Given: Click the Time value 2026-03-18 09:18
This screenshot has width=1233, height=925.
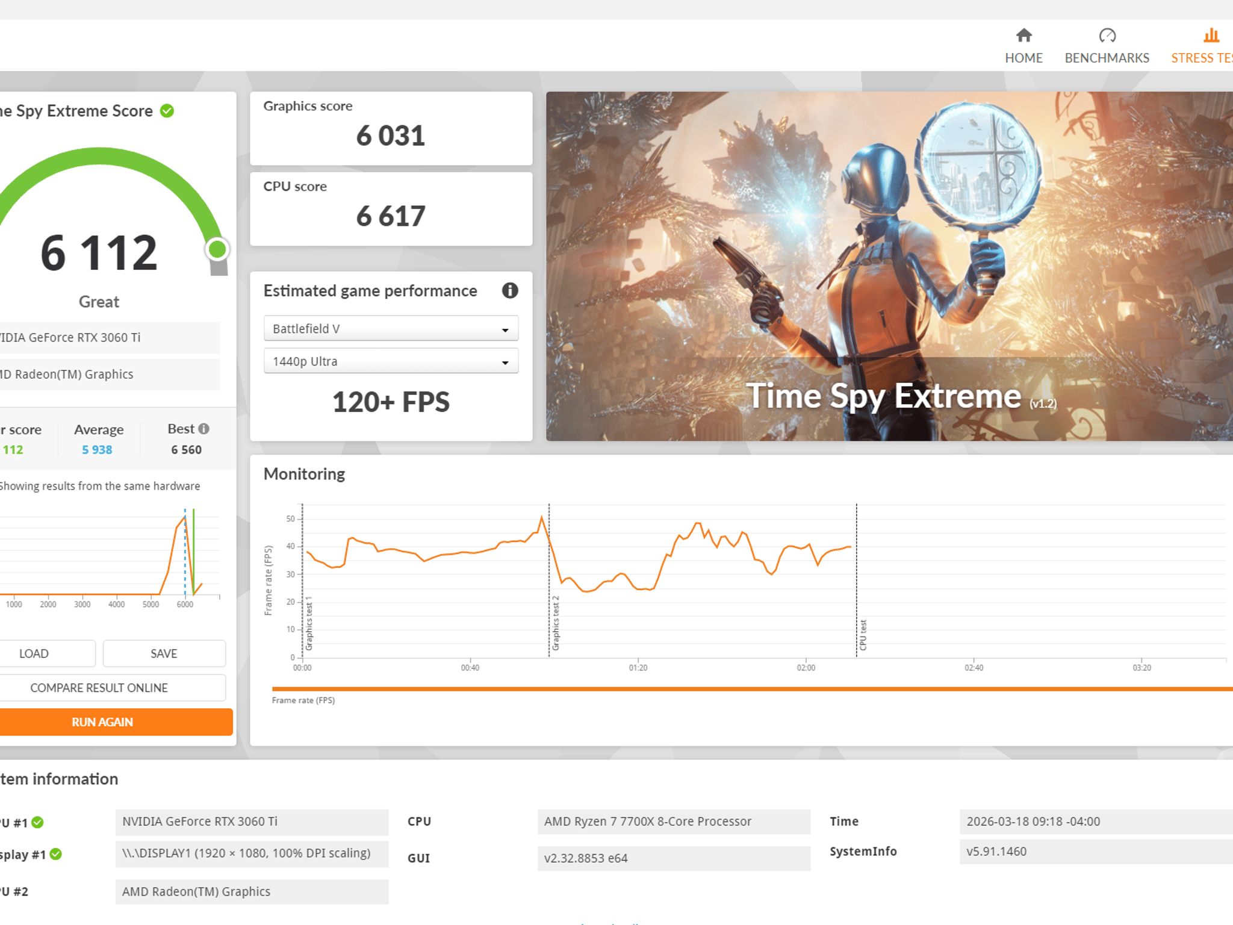Looking at the screenshot, I should 1096,822.
